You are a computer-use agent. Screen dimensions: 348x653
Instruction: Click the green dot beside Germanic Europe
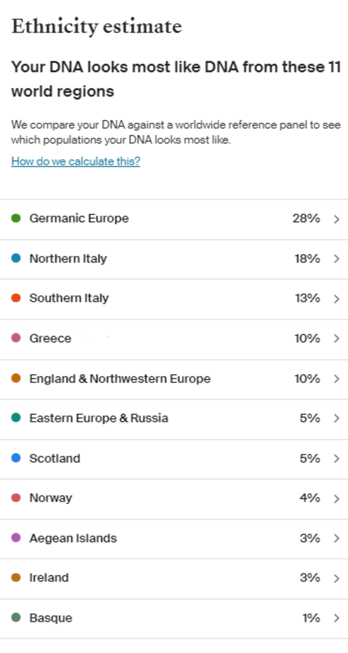[16, 218]
